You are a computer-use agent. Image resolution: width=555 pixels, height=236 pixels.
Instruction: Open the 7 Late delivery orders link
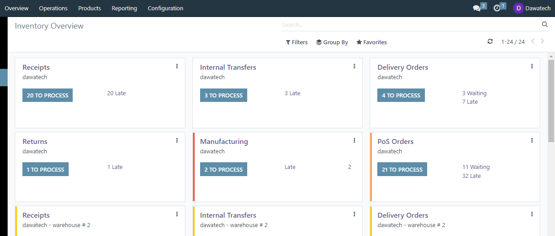coord(470,102)
